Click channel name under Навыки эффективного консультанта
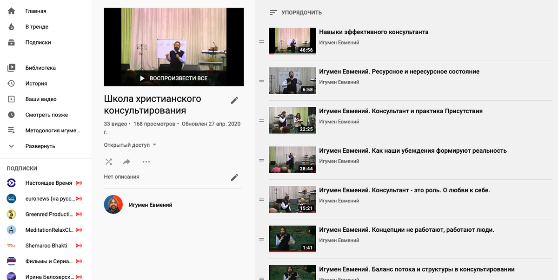The height and width of the screenshot is (280, 558). tap(339, 43)
